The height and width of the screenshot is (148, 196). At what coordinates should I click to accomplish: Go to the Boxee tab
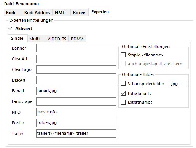coord(79,13)
